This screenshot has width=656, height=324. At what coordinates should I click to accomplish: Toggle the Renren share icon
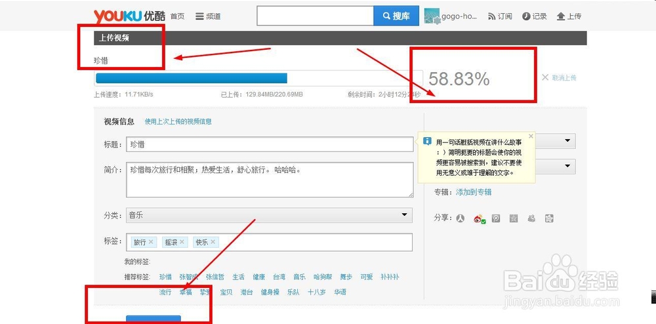point(461,218)
